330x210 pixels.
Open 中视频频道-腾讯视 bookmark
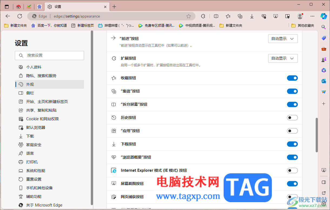[x=197, y=26]
